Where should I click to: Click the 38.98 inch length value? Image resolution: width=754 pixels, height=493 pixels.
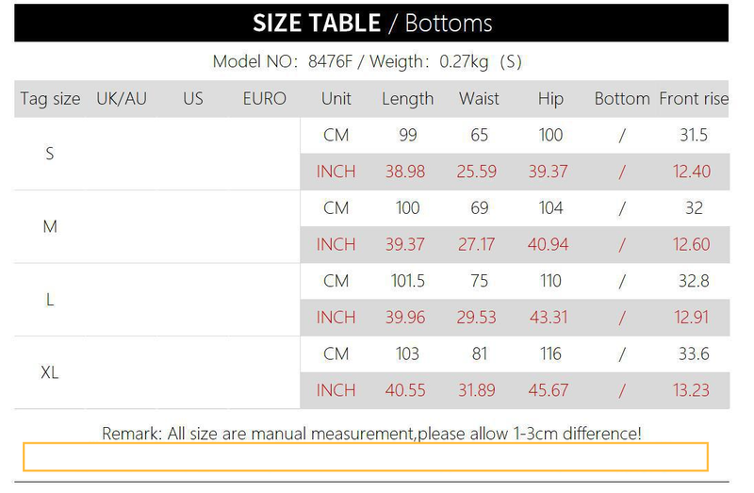pos(405,172)
